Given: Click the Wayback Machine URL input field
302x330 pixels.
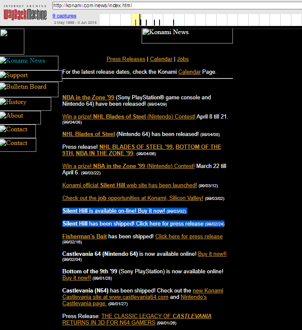Looking at the screenshot, I should 177,6.
